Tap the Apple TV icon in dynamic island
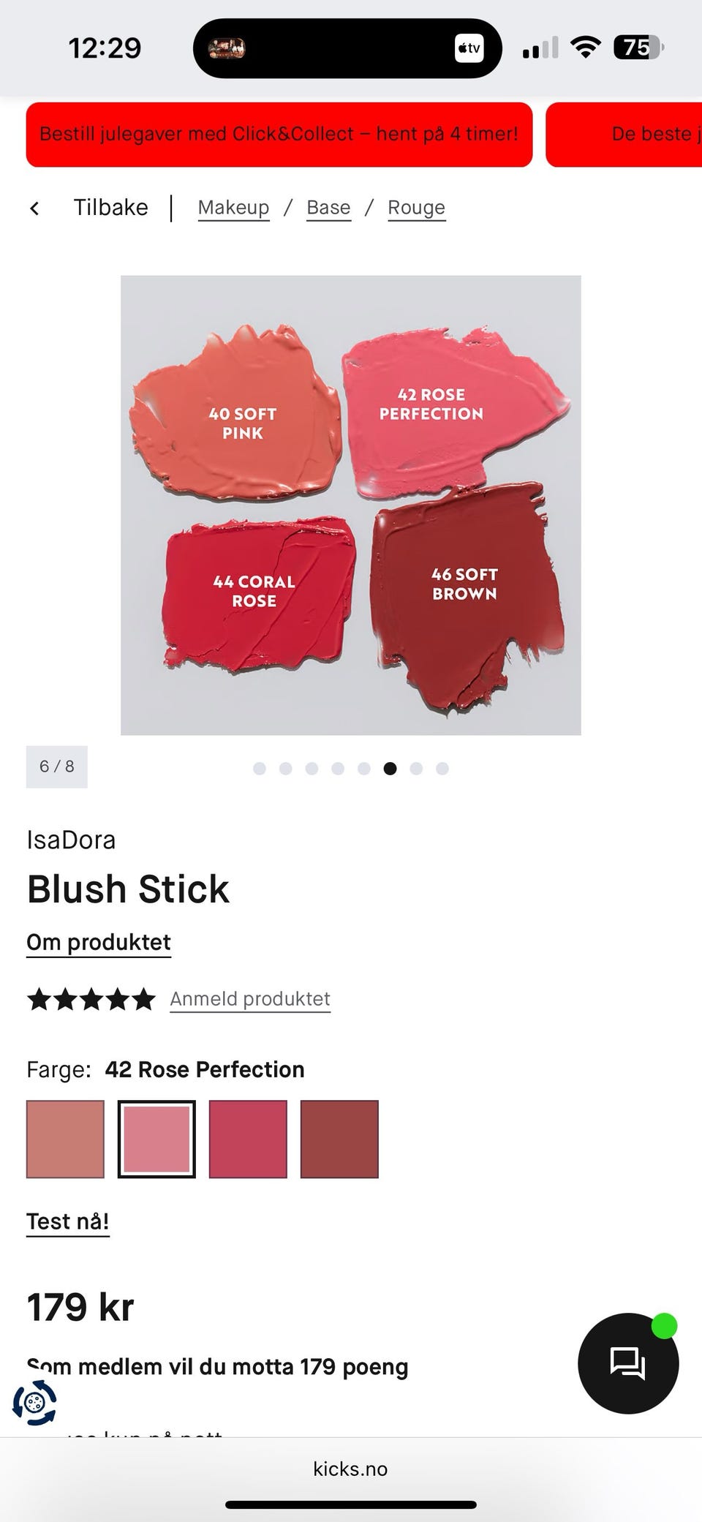Viewport: 702px width, 1522px height. pos(469,48)
